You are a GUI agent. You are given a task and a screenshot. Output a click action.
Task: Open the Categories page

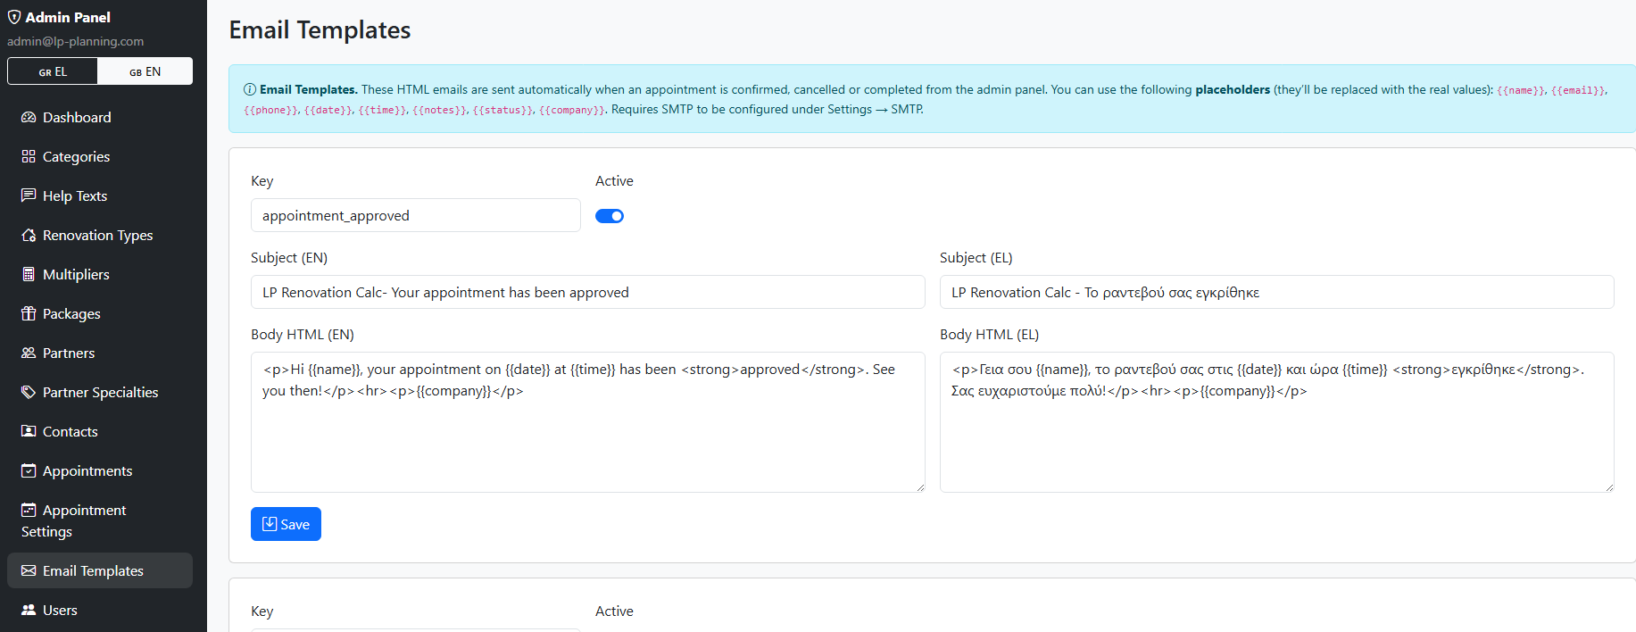[x=100, y=156]
